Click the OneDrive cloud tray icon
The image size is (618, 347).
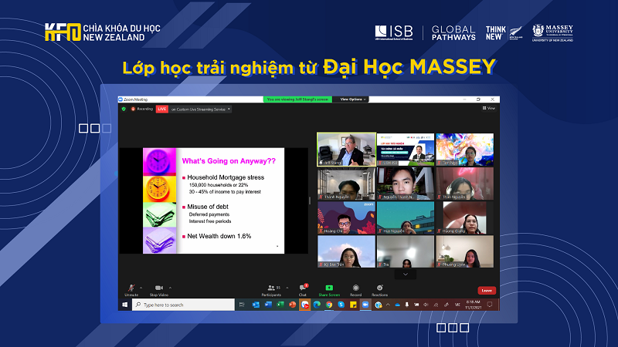[397, 305]
